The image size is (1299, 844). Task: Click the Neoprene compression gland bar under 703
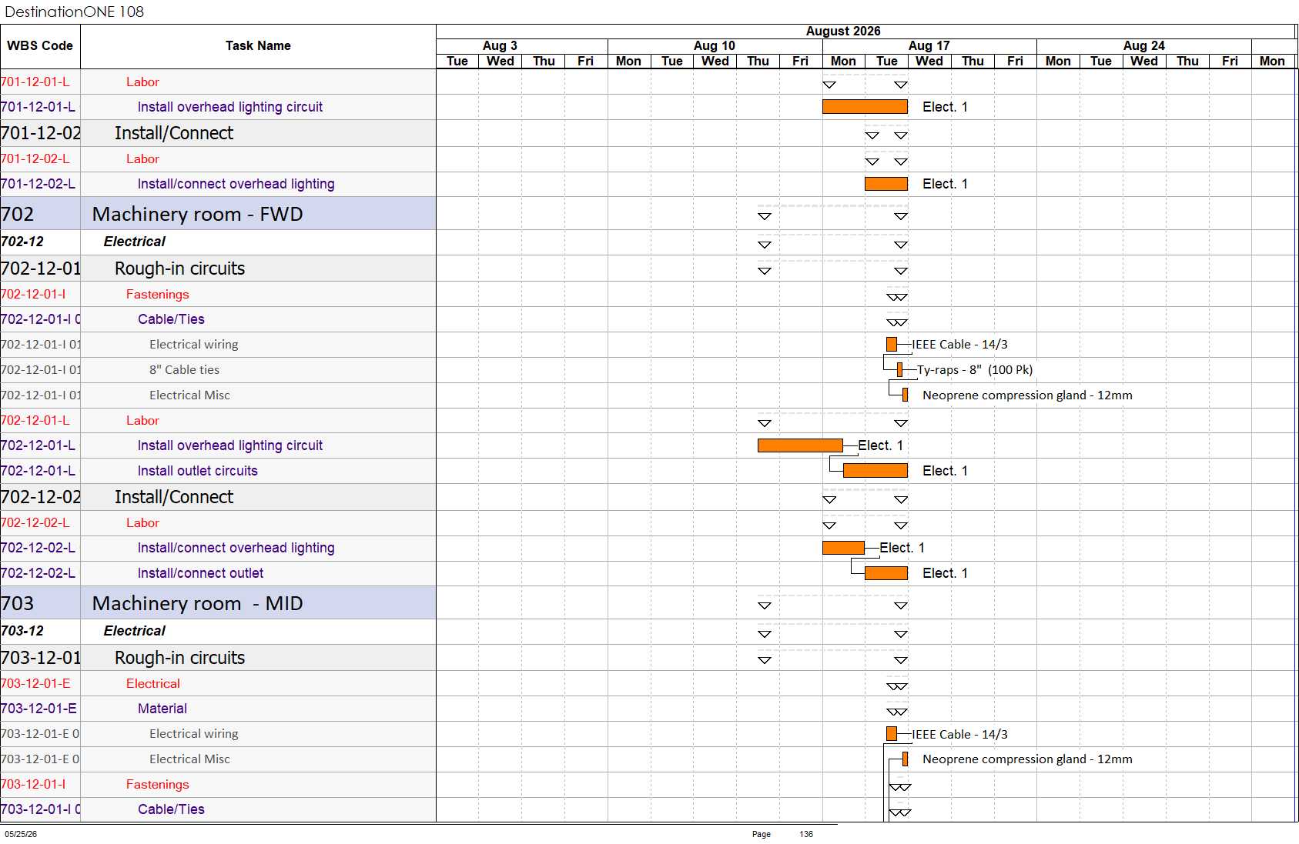click(905, 759)
